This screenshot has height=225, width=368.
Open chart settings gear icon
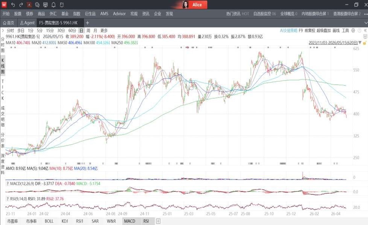353,30
